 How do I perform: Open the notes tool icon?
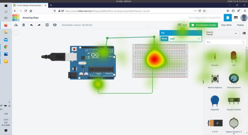pyautogui.click(x=47, y=25)
